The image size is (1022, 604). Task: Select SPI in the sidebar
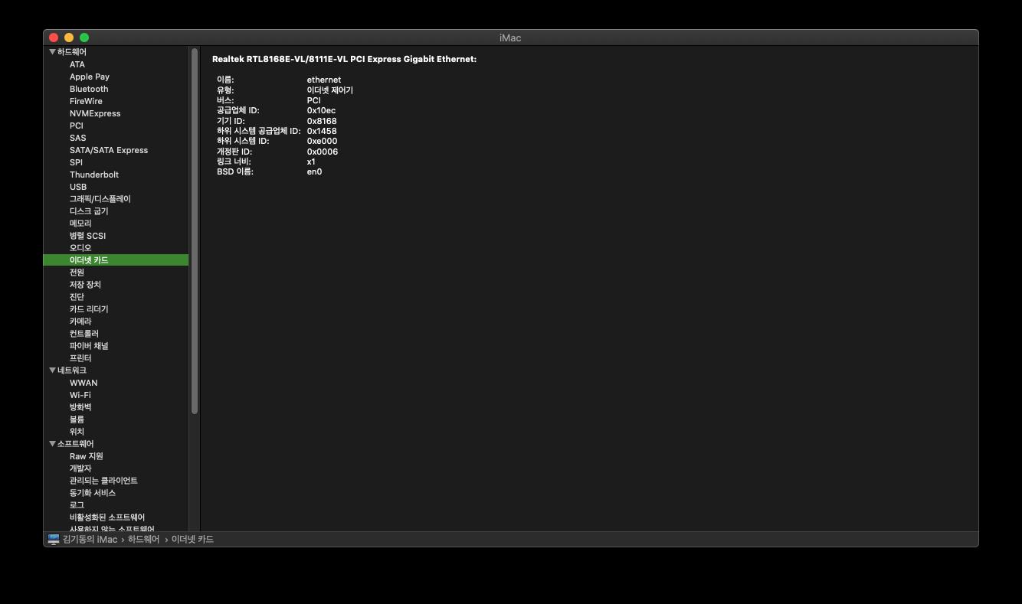(x=76, y=162)
